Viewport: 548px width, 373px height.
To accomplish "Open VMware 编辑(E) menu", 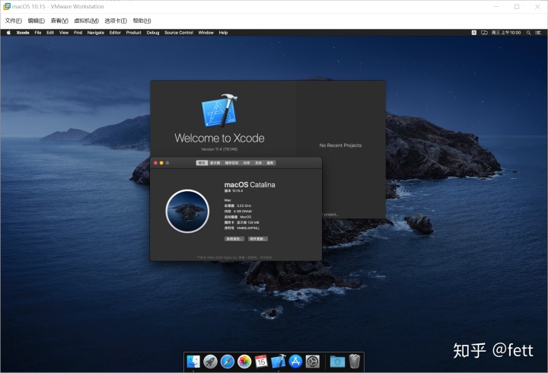I will click(37, 21).
